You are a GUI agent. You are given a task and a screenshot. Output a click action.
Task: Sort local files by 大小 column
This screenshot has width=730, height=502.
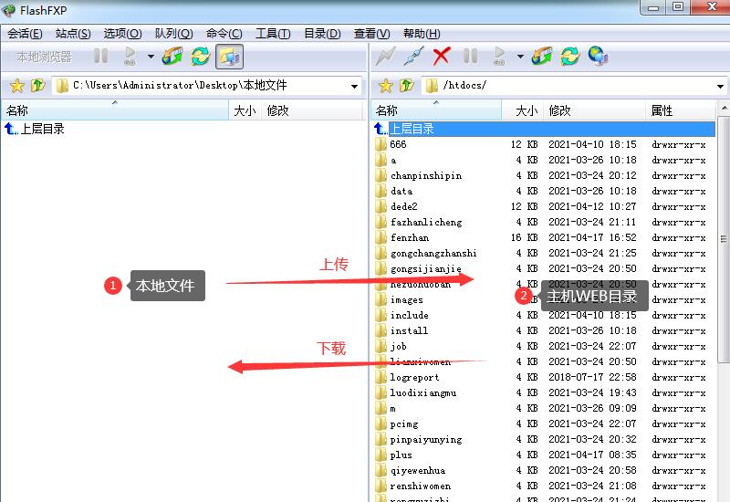click(x=245, y=110)
